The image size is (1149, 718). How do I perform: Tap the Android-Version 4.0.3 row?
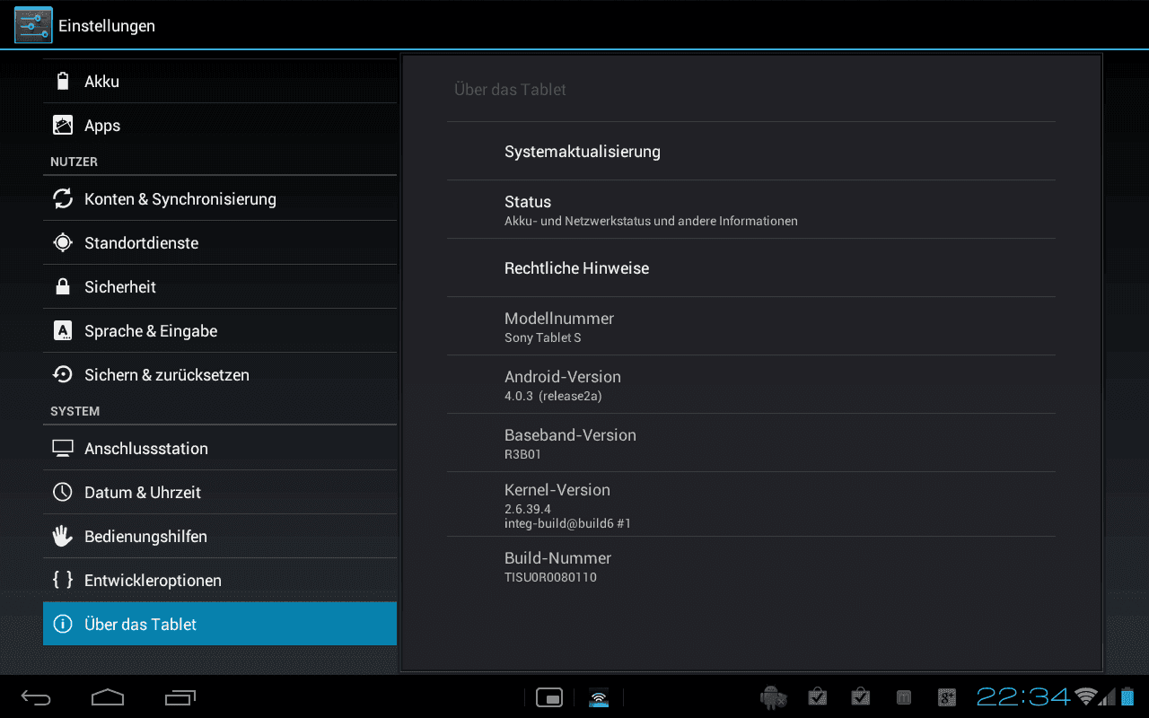(x=751, y=385)
